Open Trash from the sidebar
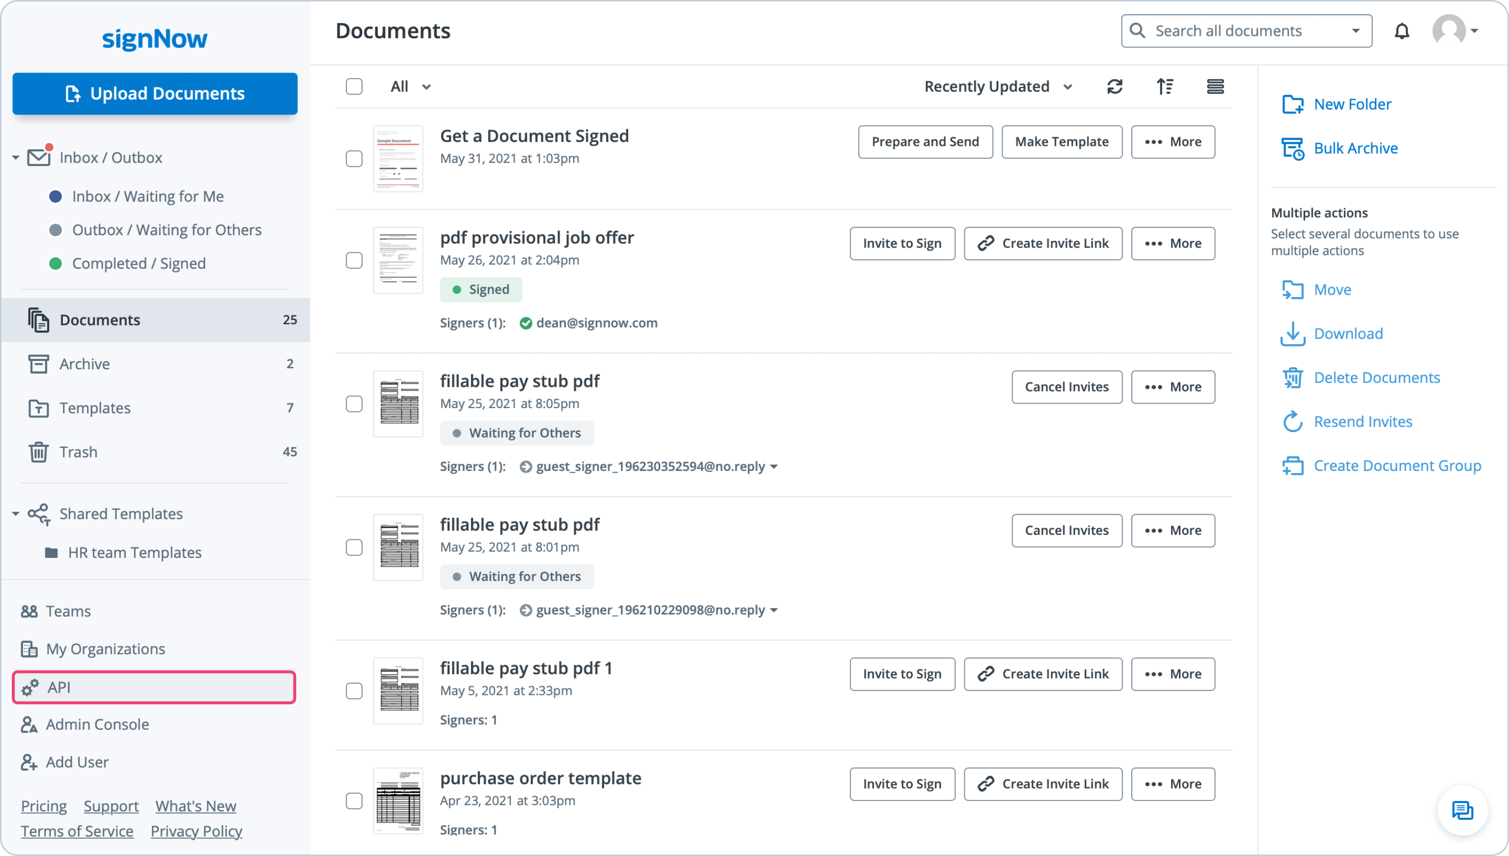The width and height of the screenshot is (1509, 856). (x=78, y=451)
